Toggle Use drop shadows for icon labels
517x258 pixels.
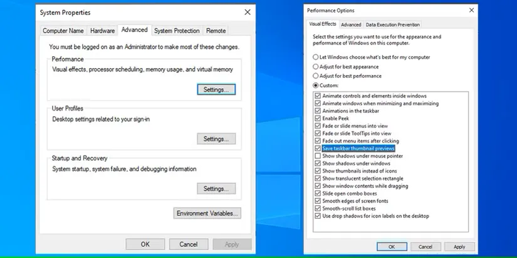[318, 216]
